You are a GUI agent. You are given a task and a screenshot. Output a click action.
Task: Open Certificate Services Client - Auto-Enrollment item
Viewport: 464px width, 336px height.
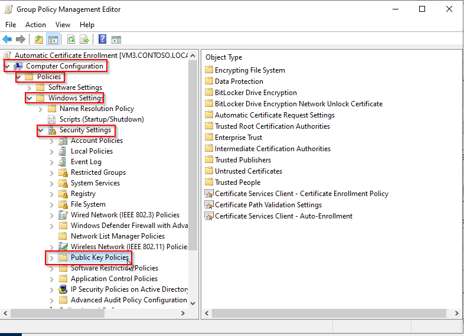(283, 216)
